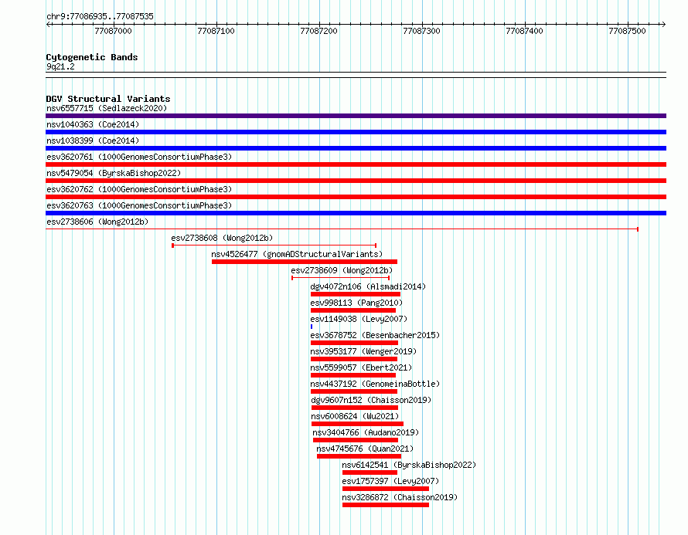
Task: Open the first Coe2014 entry nsv1040363
Action: pos(93,124)
